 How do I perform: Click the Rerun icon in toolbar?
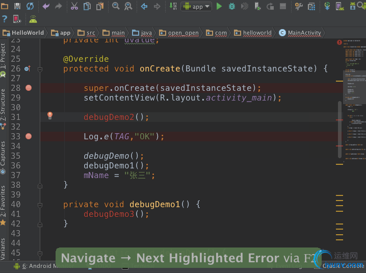click(x=270, y=6)
